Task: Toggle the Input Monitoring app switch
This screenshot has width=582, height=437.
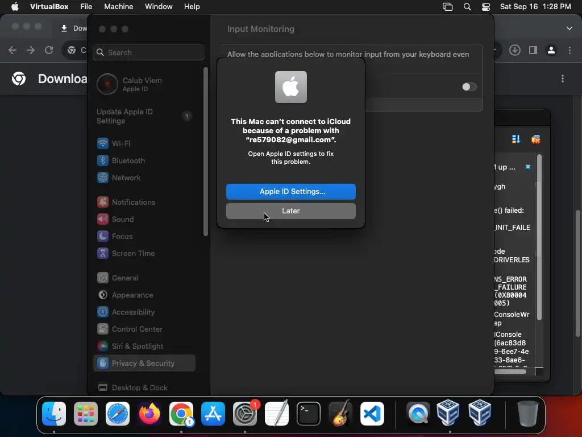Action: 469,86
